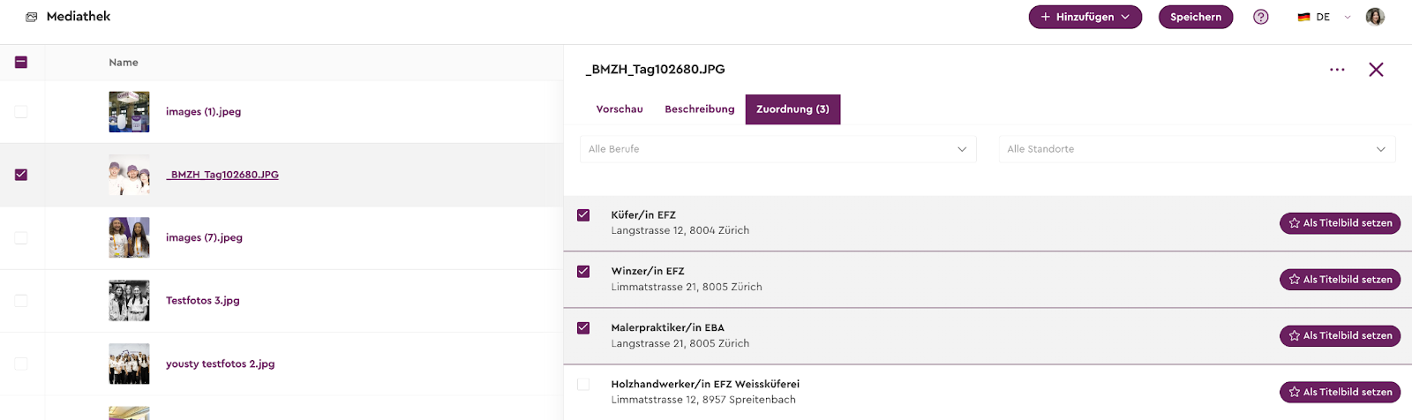Open the three-dots more options menu

pos(1337,70)
